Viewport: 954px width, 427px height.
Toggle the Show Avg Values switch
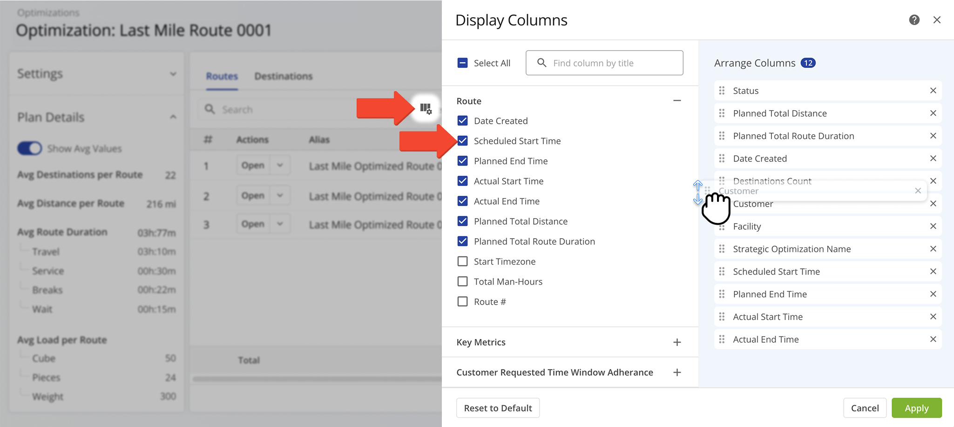coord(30,148)
